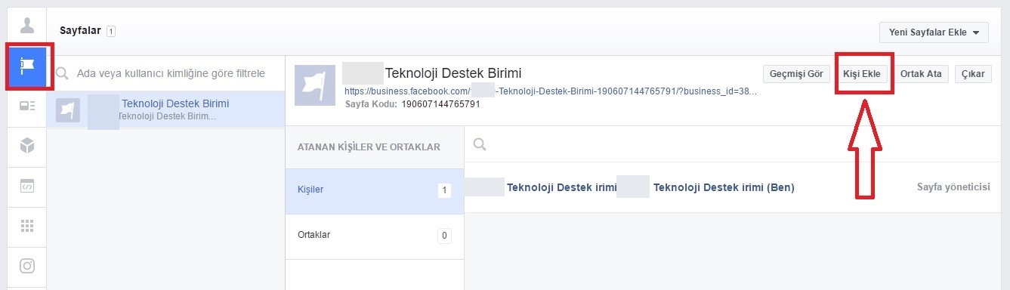Click the Kişi Ekle button
The height and width of the screenshot is (290, 1010).
[862, 74]
